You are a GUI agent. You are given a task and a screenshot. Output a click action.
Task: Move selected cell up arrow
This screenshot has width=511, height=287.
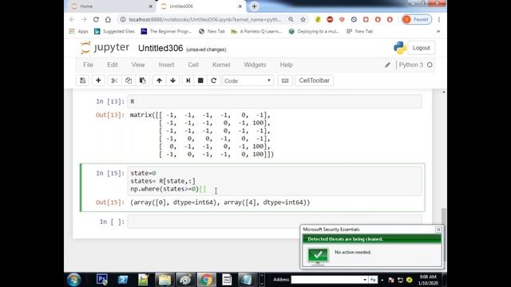(159, 81)
